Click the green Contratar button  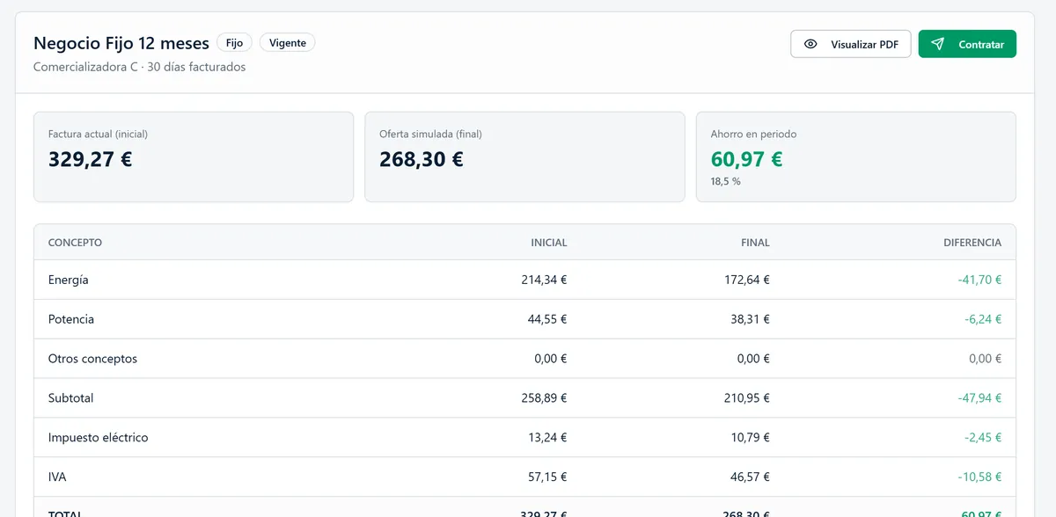(967, 44)
